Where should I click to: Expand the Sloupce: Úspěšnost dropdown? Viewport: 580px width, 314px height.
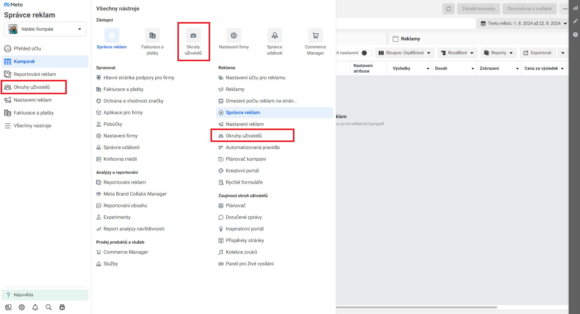pyautogui.click(x=404, y=53)
